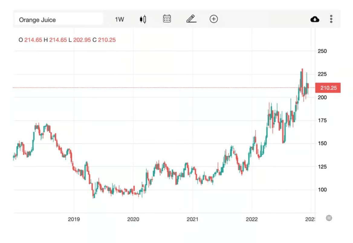Click the 225 price axis label
This screenshot has width=353, height=243.
pyautogui.click(x=322, y=74)
